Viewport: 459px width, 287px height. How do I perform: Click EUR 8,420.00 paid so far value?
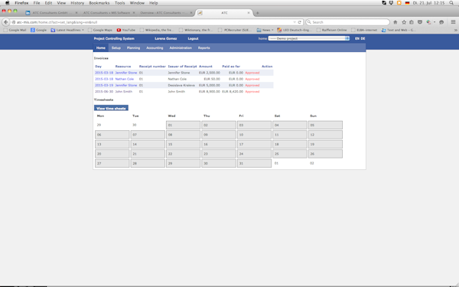[x=233, y=92]
